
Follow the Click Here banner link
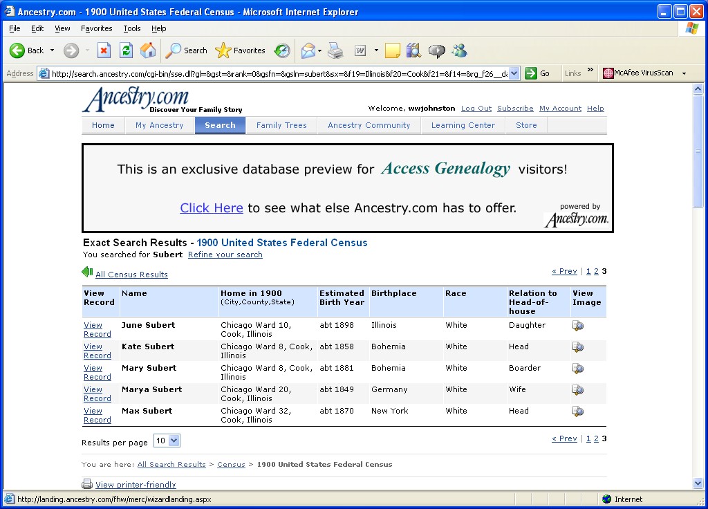point(212,207)
